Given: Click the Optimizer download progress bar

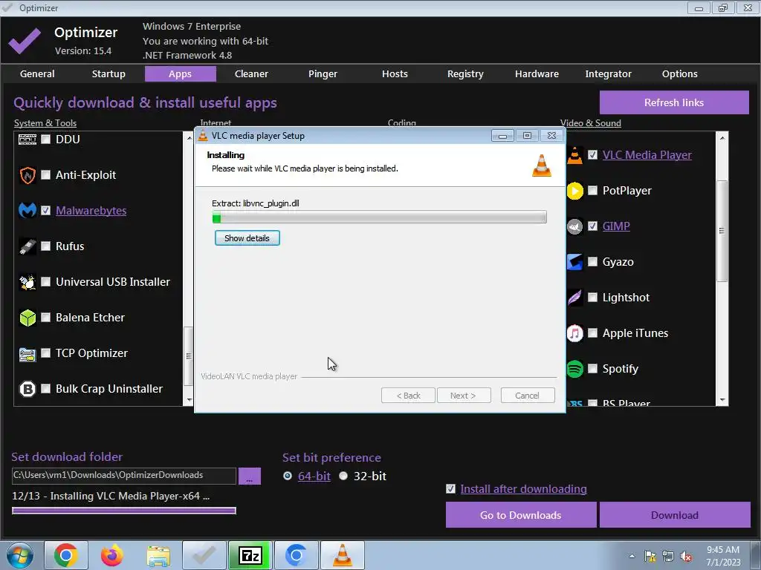Looking at the screenshot, I should pyautogui.click(x=124, y=511).
